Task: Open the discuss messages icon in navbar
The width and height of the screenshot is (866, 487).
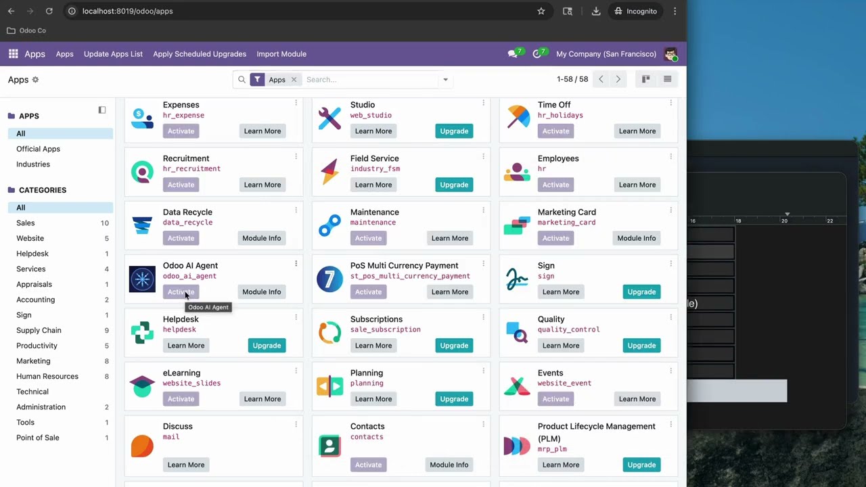Action: (x=514, y=54)
